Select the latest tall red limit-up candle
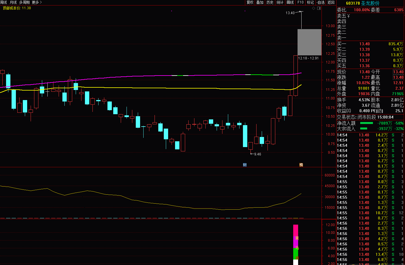405x265 pixels. 296,76
